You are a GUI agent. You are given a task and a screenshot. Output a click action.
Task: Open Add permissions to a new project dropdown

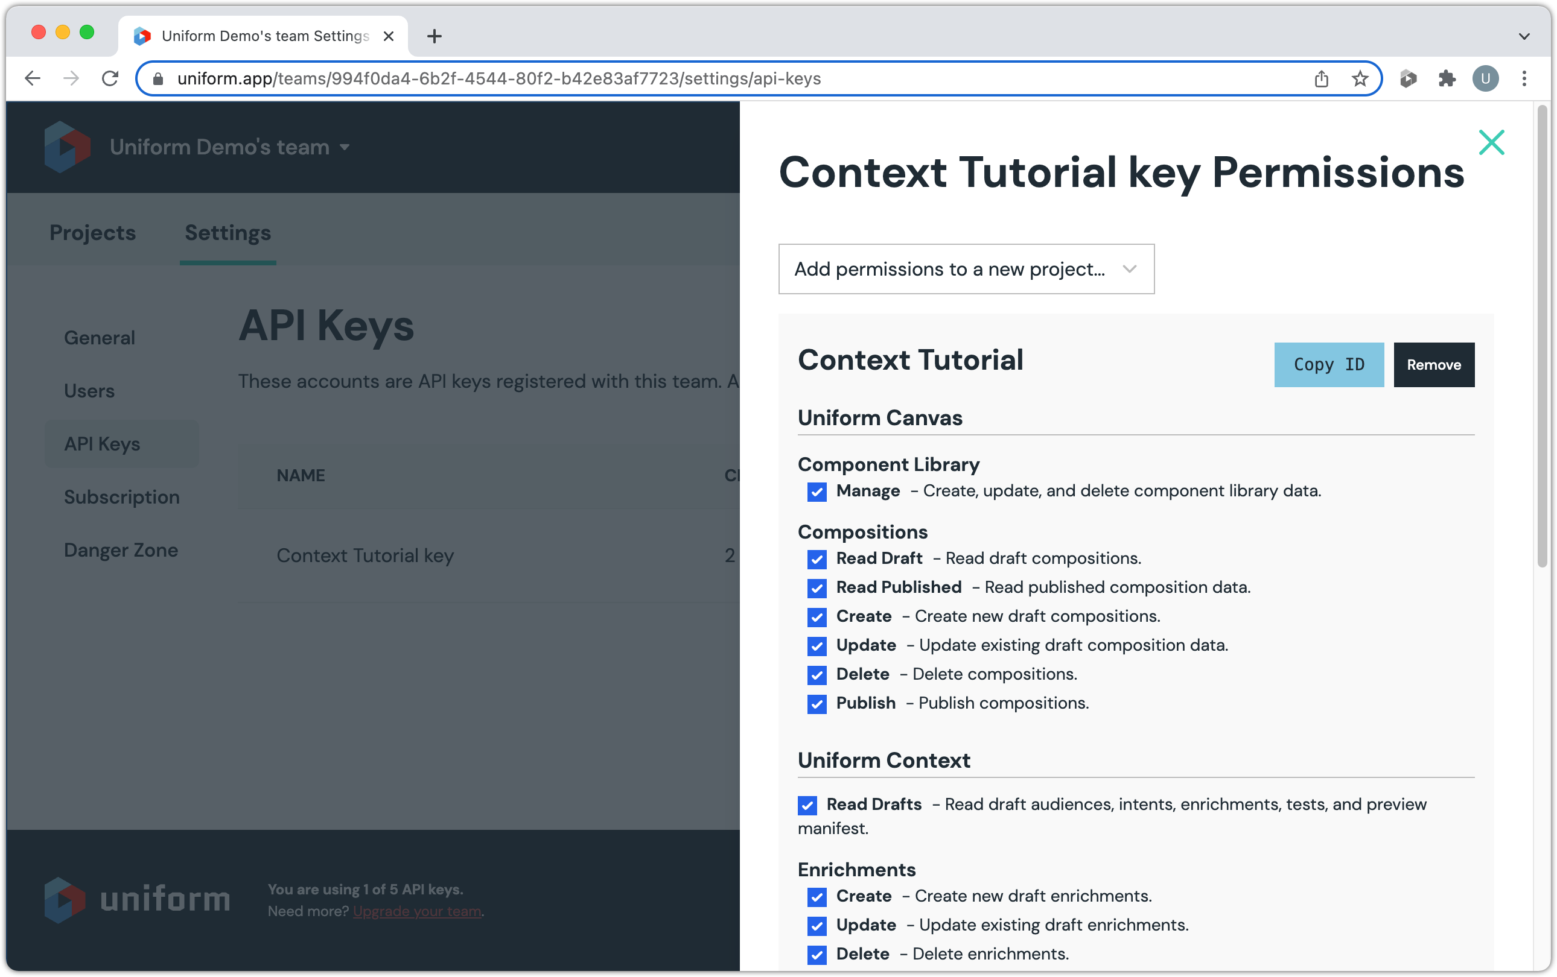click(x=966, y=269)
